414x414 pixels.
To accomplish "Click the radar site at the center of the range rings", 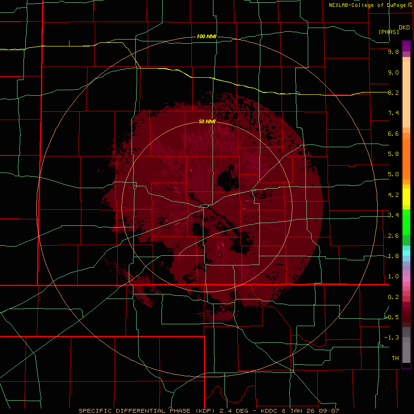I will pyautogui.click(x=207, y=207).
